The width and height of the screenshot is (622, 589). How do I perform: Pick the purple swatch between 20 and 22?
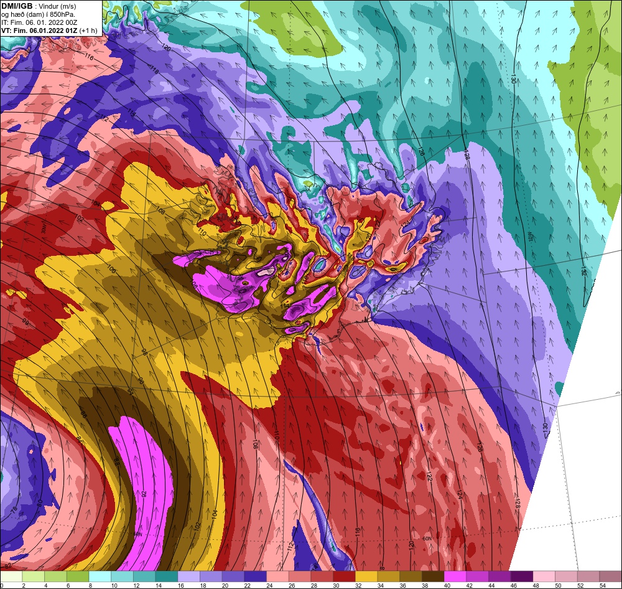[234, 577]
